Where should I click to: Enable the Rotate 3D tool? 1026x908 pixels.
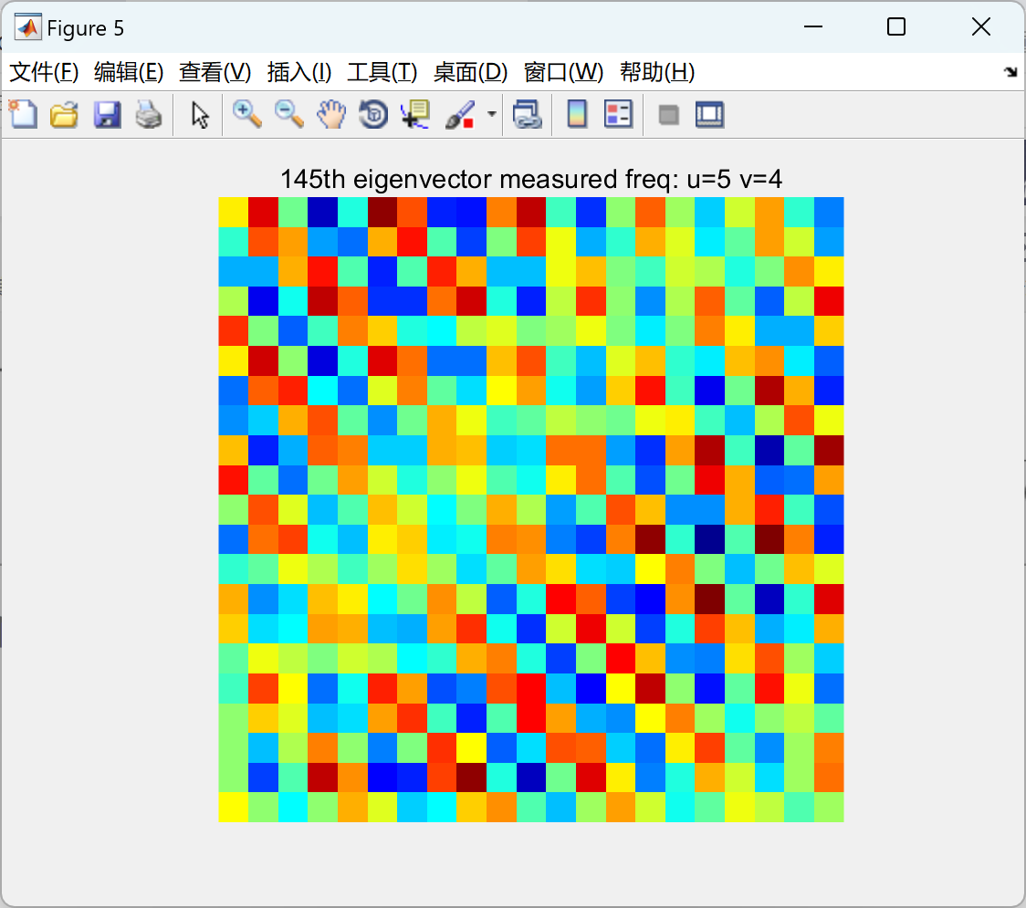373,114
